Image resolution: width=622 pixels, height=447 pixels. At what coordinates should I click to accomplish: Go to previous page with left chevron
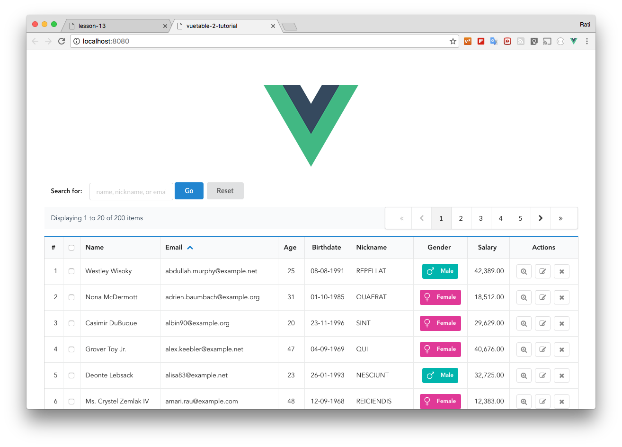421,218
